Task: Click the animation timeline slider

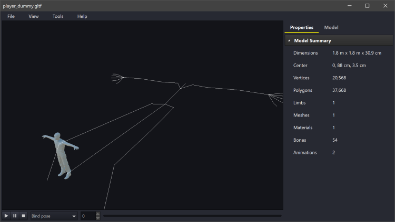Action: pyautogui.click(x=192, y=216)
